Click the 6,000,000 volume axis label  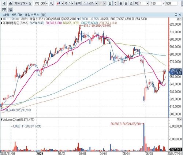pos(176,126)
